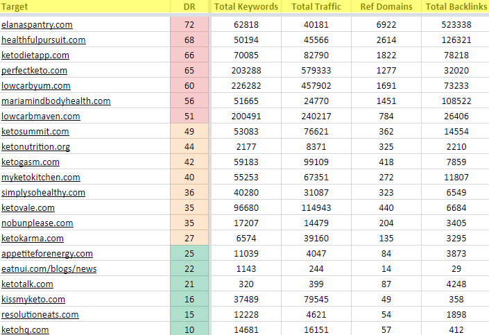Select Ref Domains cell 14
Viewport: 489px width, 335px height.
coord(386,269)
